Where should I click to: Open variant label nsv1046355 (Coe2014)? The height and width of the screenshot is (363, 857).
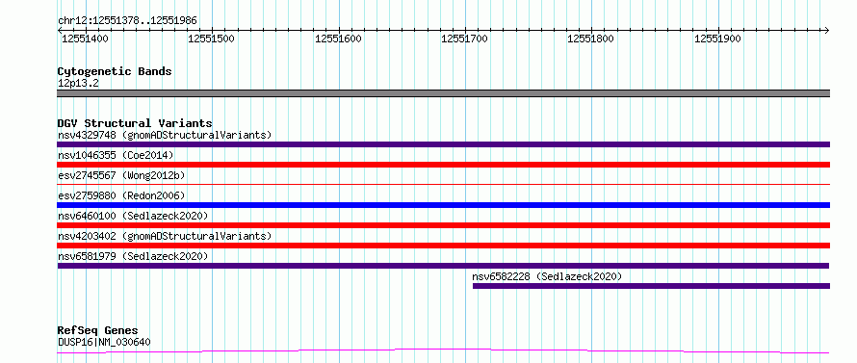pos(116,155)
